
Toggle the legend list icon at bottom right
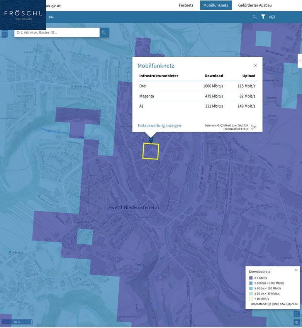297,314
